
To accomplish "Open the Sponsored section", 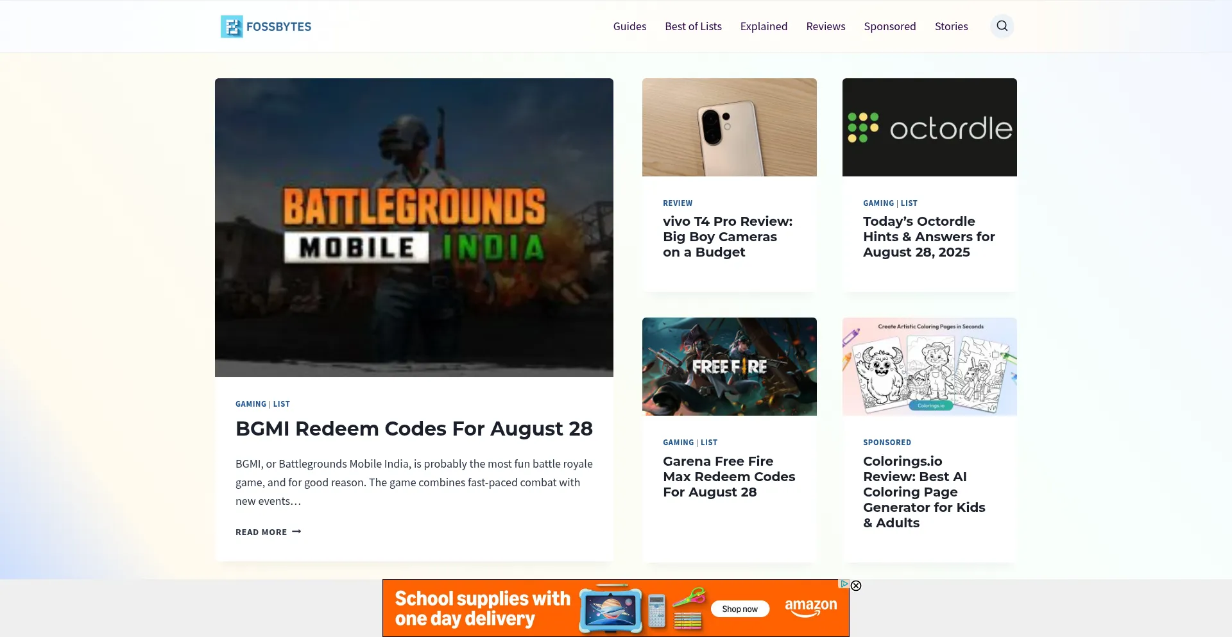I will point(889,26).
